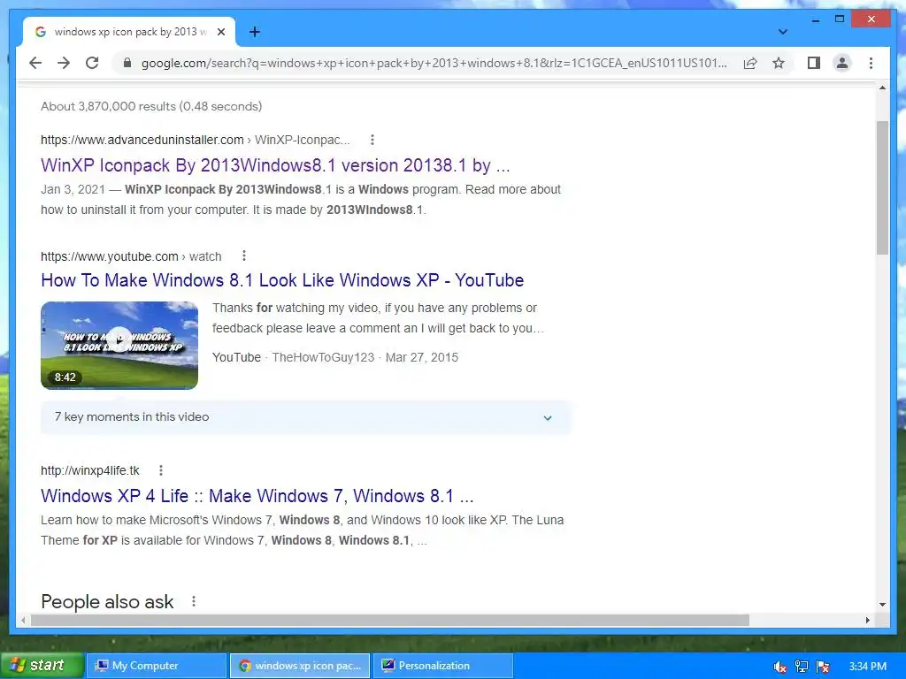The height and width of the screenshot is (679, 906).
Task: Play the YouTube video thumbnail
Action: [x=119, y=346]
